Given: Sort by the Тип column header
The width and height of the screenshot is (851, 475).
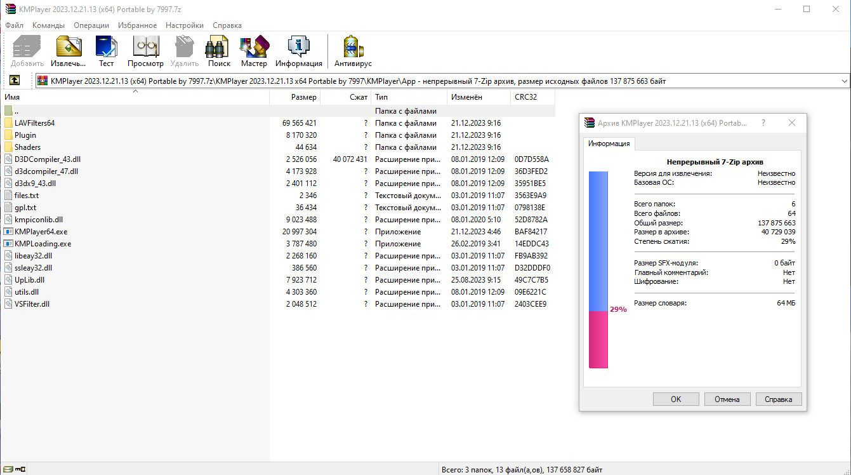Looking at the screenshot, I should pos(409,97).
